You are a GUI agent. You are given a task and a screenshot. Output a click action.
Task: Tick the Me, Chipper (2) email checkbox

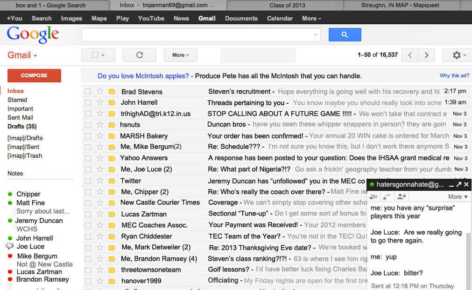point(88,191)
